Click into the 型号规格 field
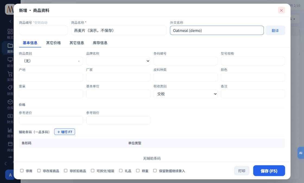304x183 pixels. pos(253,61)
